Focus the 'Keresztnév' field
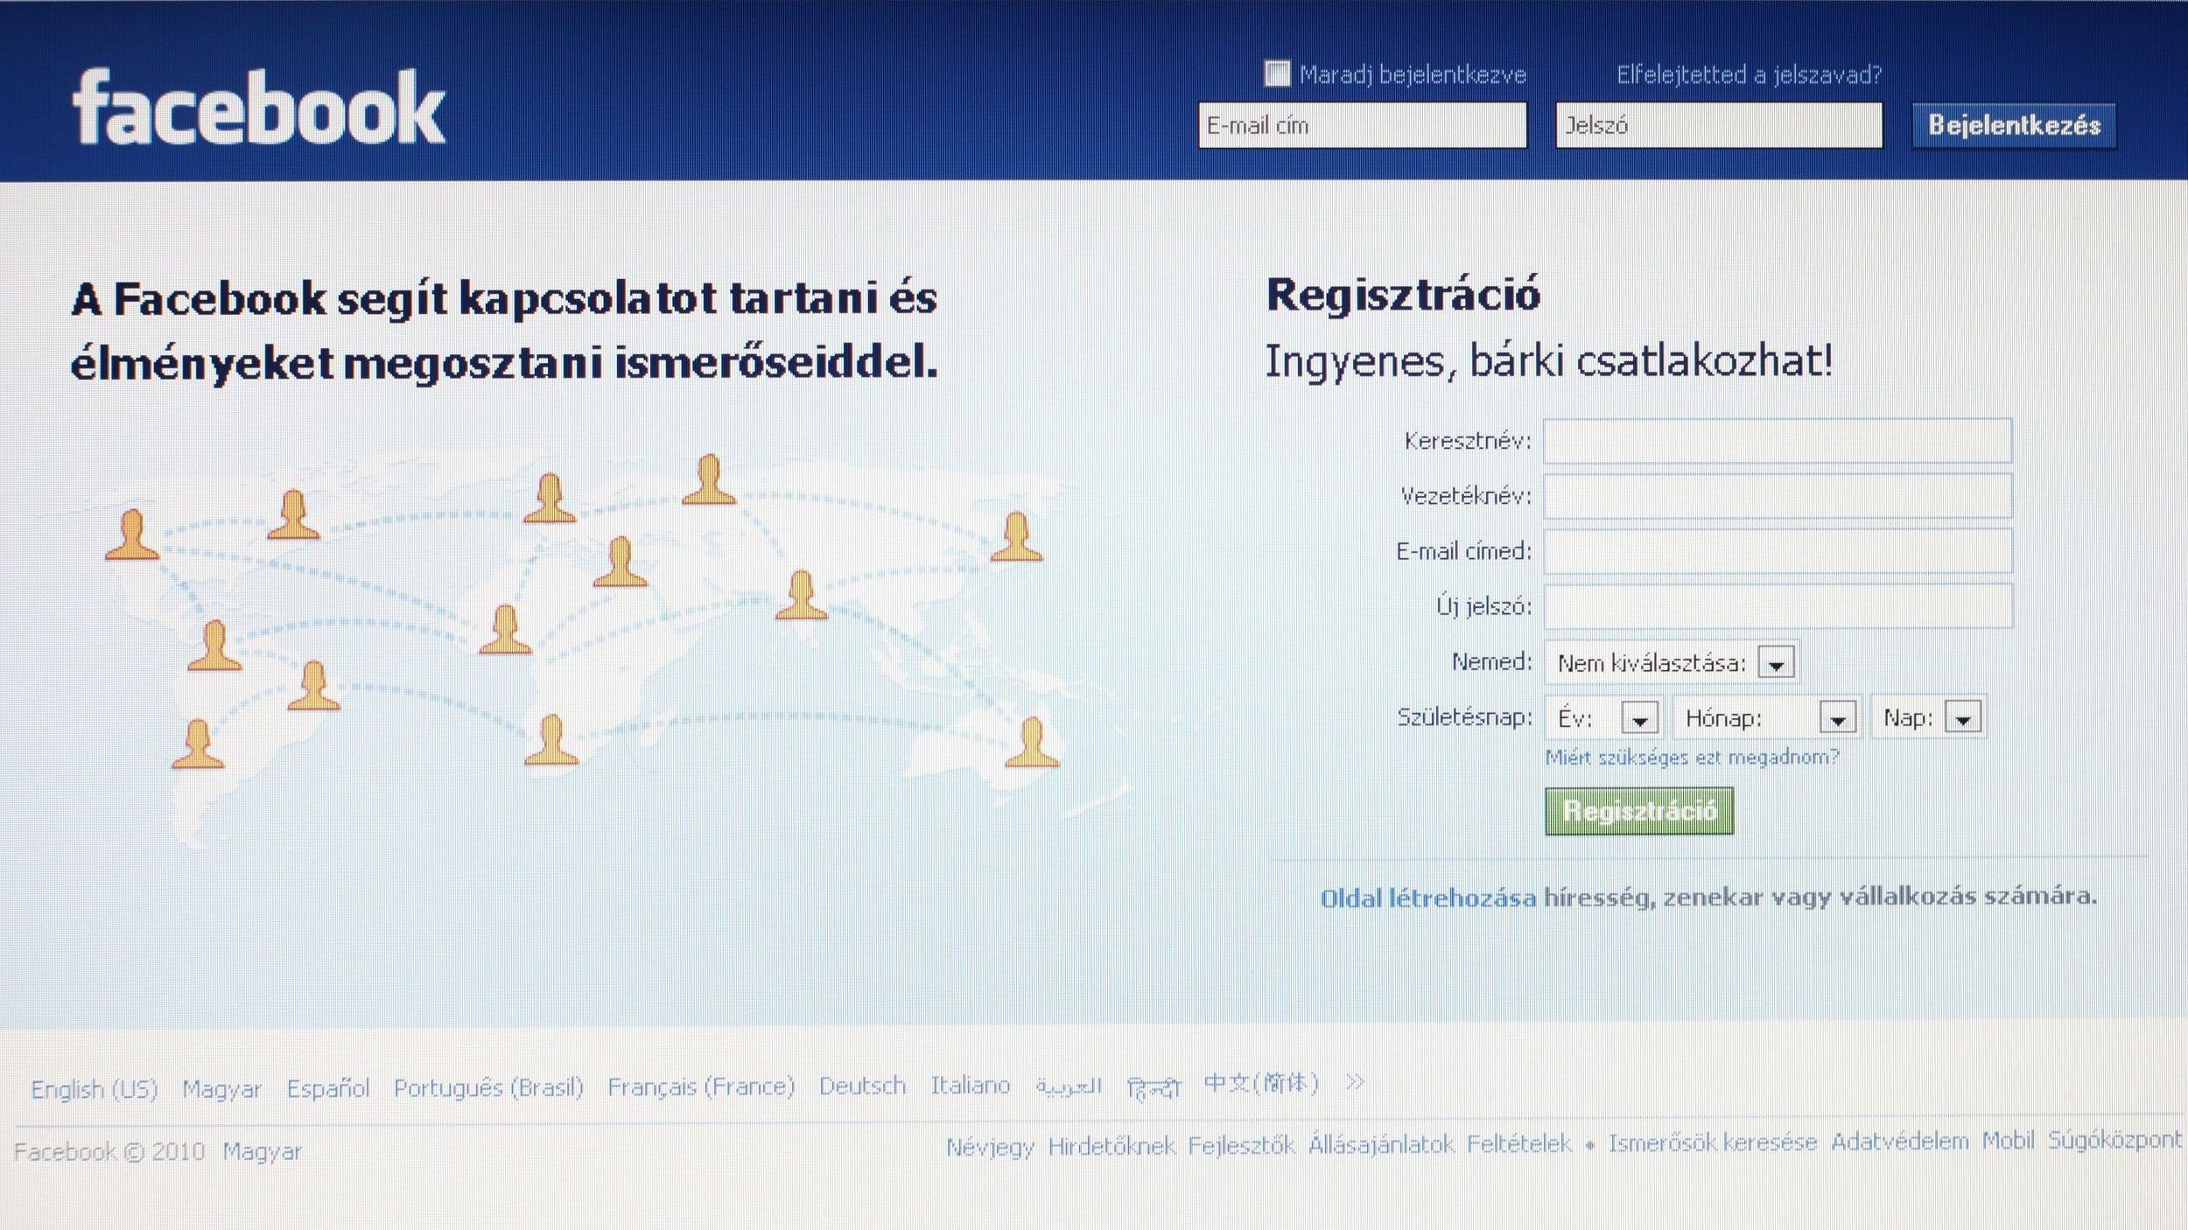This screenshot has width=2188, height=1230. [1778, 441]
